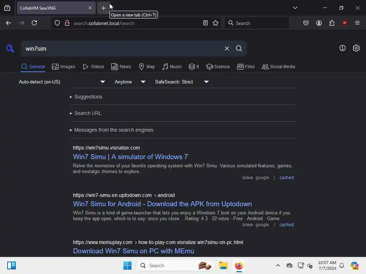366x274 pixels.
Task: Show hidden system tray icons
Action: click(x=278, y=265)
